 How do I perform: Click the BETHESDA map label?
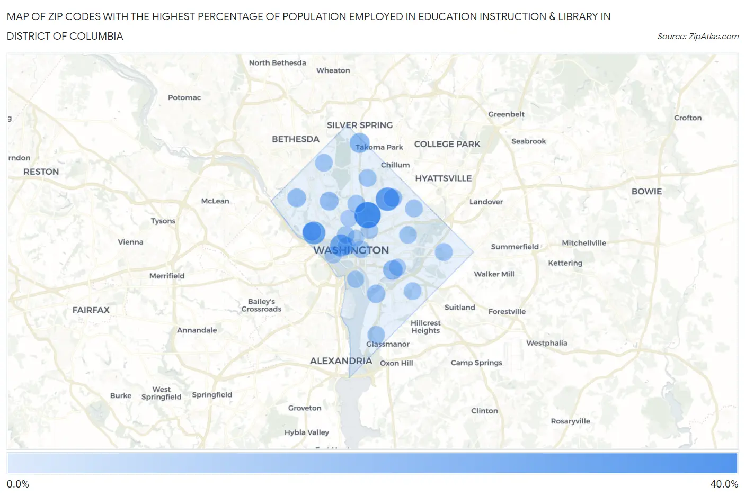tap(296, 139)
